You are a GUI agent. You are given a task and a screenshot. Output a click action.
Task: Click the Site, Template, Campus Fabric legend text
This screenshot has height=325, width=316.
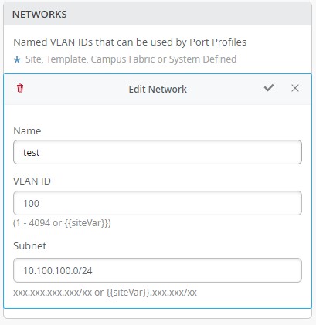click(131, 59)
